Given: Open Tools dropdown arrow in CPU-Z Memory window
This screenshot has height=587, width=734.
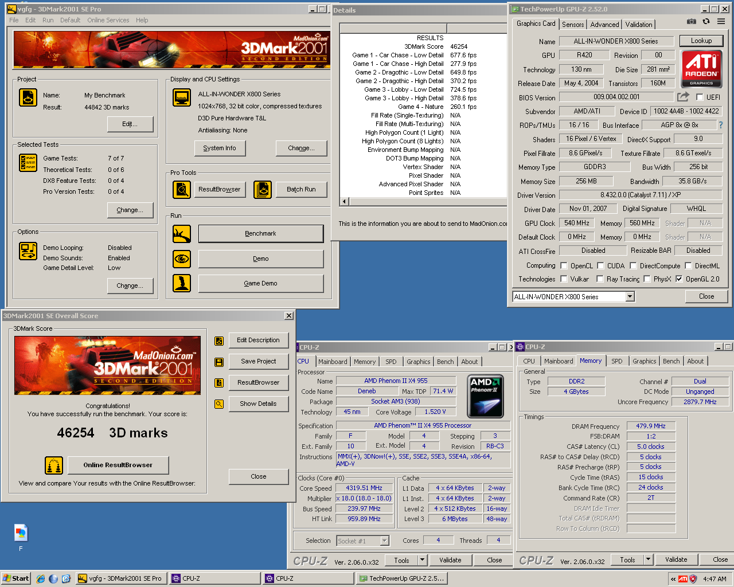Looking at the screenshot, I should (649, 559).
